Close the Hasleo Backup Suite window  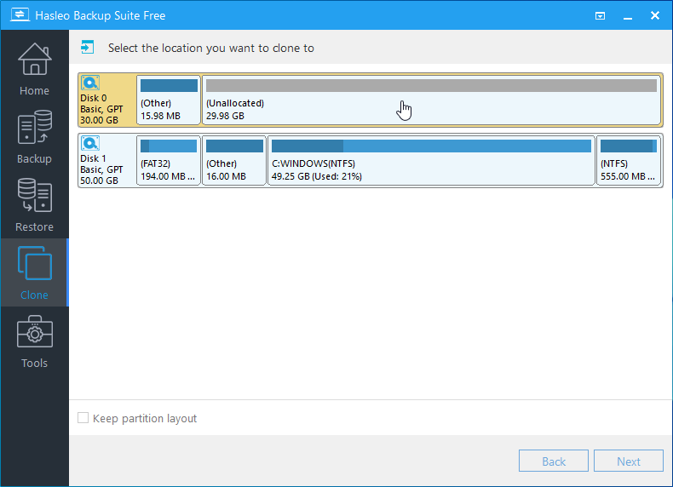point(655,15)
